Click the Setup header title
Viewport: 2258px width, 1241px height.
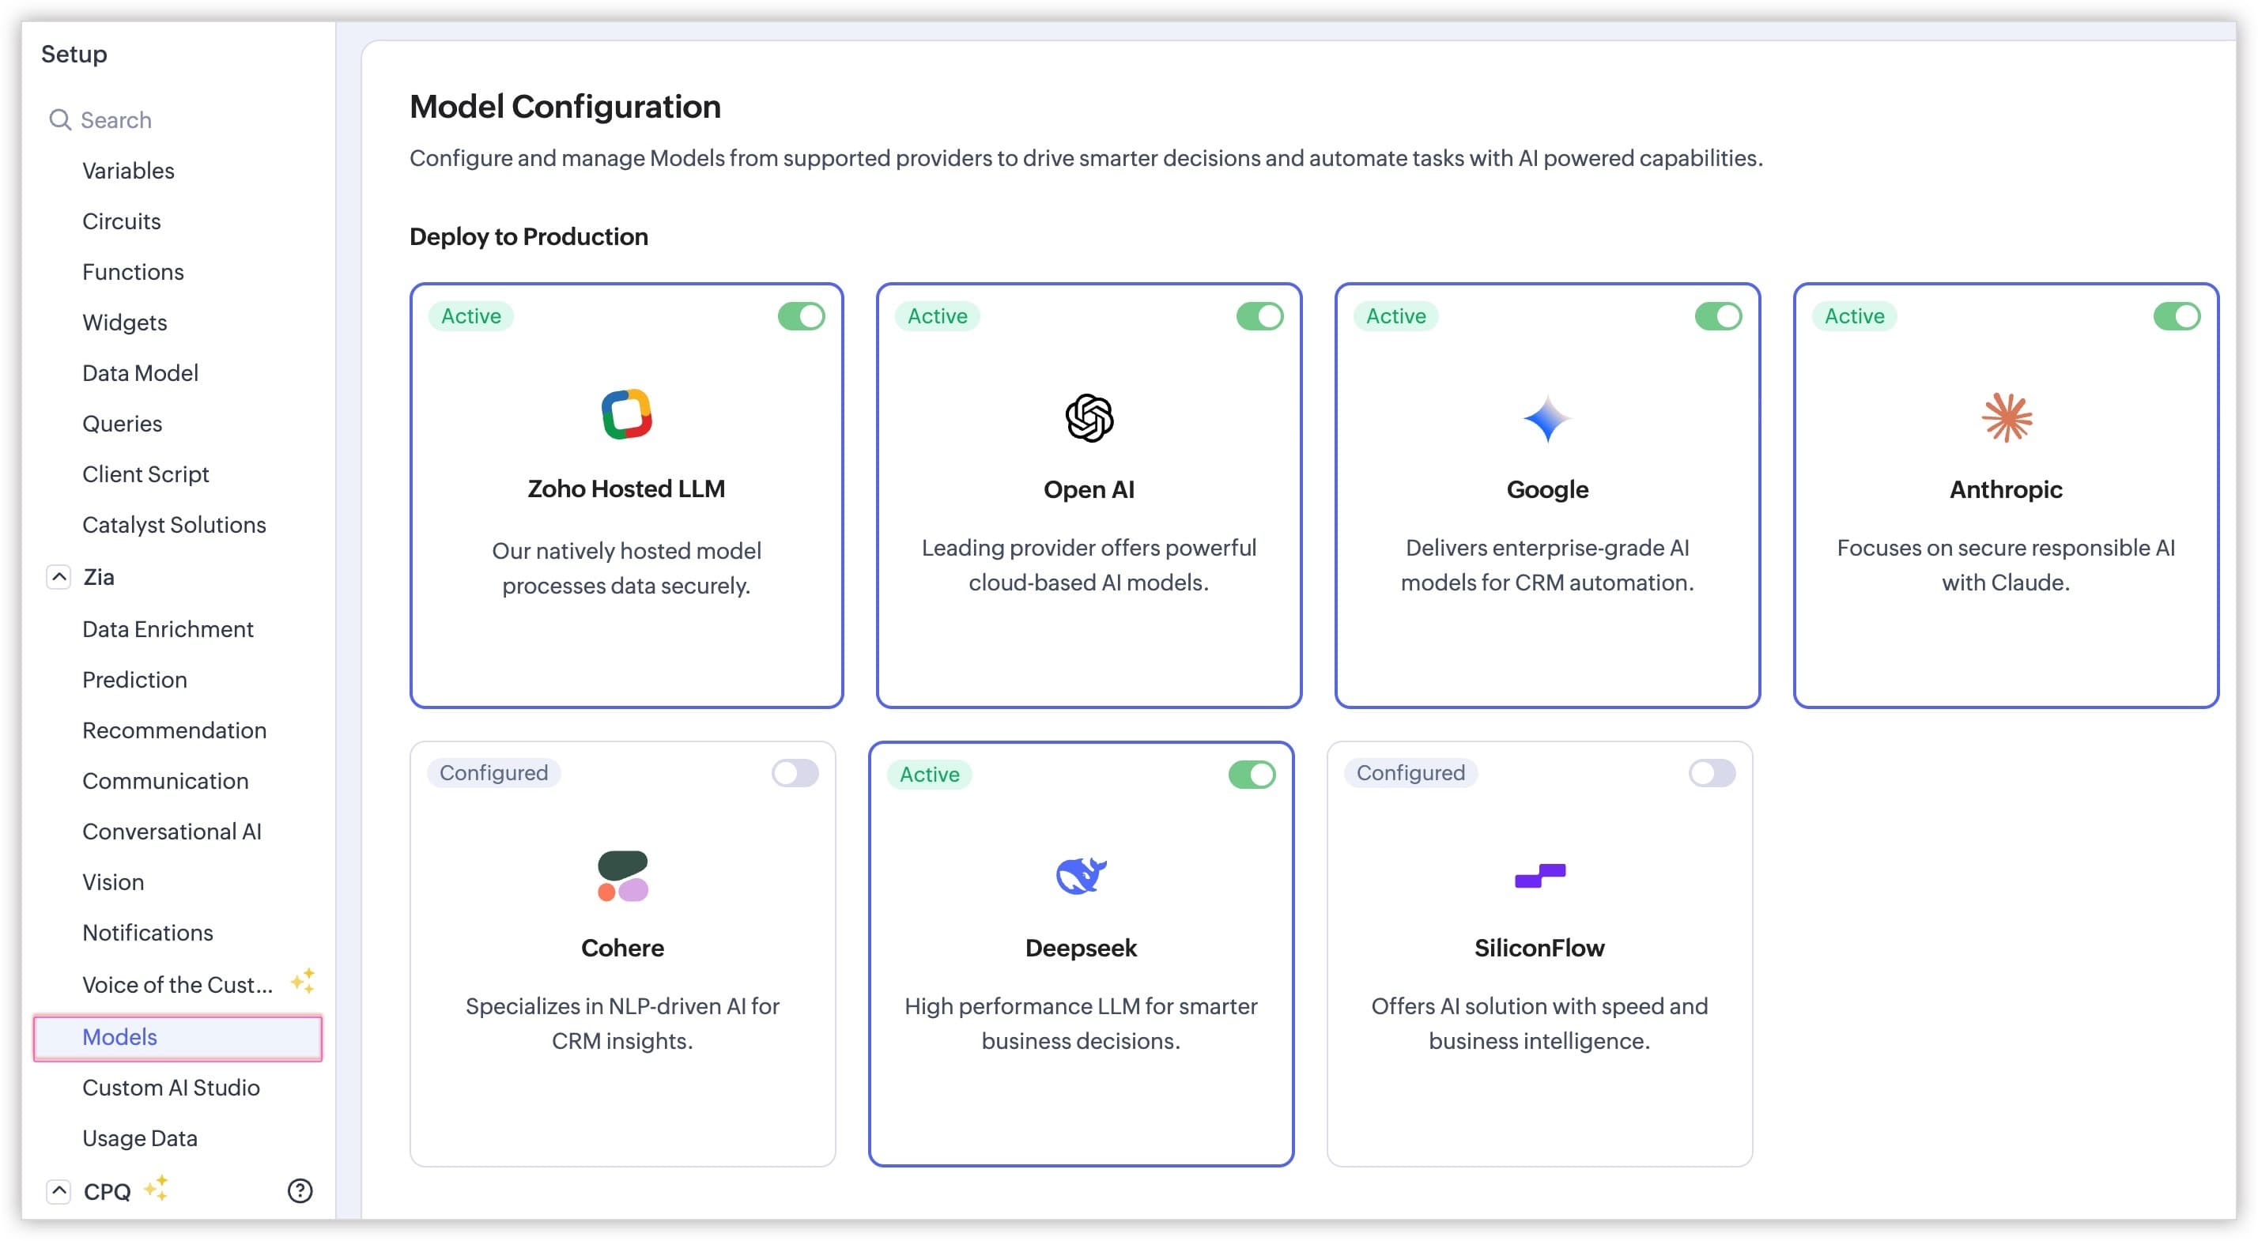tap(74, 54)
